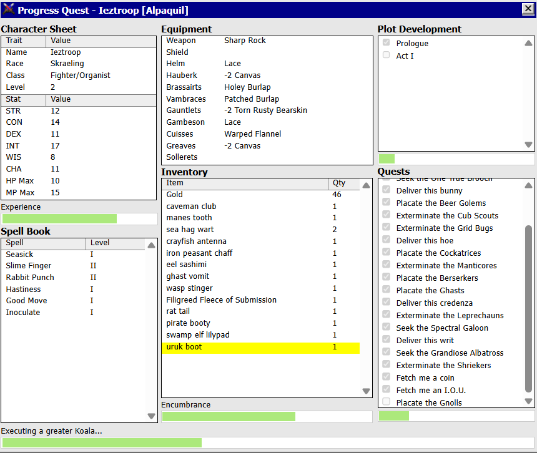
Task: Click the Cuisses Warped Flannel row
Action: tap(267, 134)
